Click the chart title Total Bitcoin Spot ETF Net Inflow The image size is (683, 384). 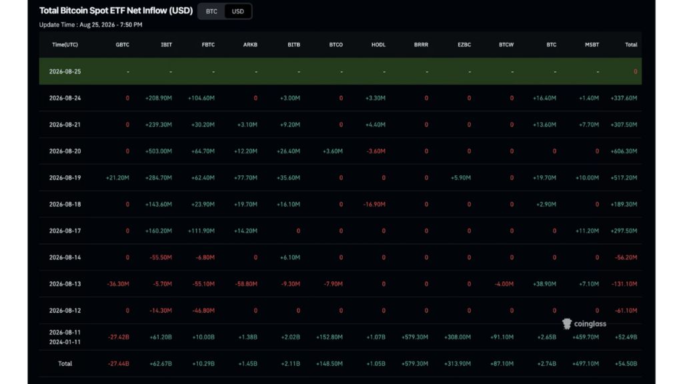(x=116, y=11)
